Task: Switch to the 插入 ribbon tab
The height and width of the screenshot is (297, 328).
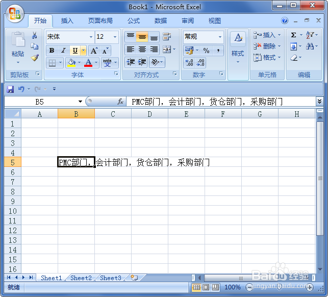Action: pyautogui.click(x=67, y=21)
